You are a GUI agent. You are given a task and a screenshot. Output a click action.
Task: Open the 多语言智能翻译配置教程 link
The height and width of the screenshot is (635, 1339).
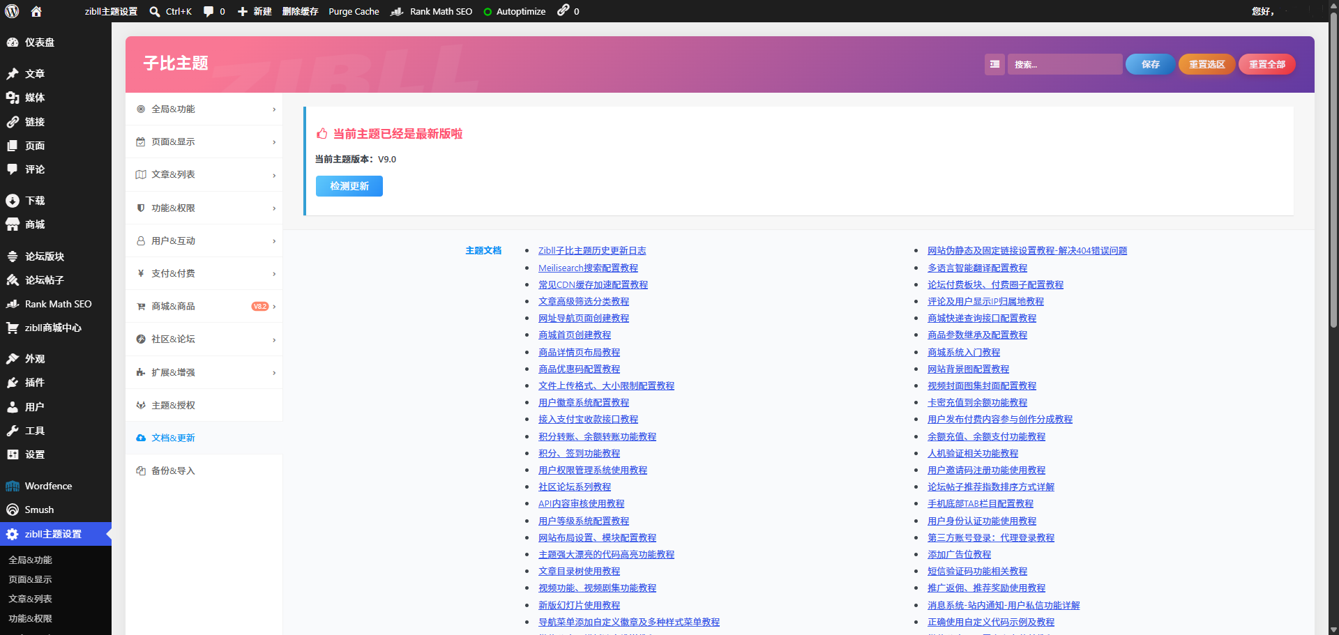click(977, 268)
